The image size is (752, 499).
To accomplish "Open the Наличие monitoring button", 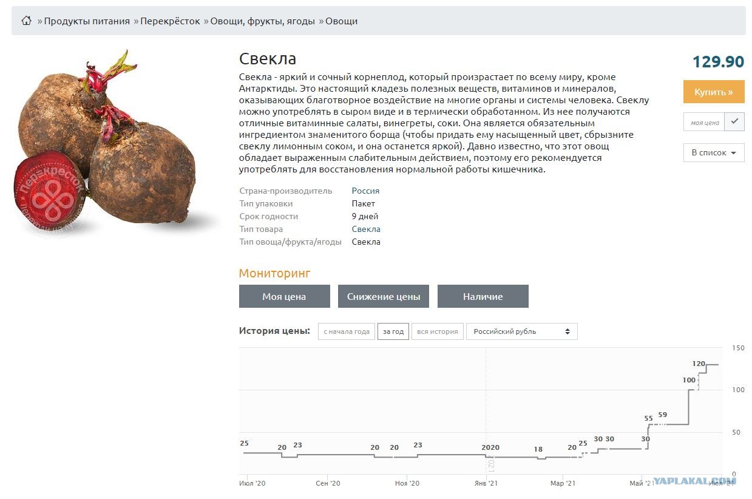I will coord(483,296).
